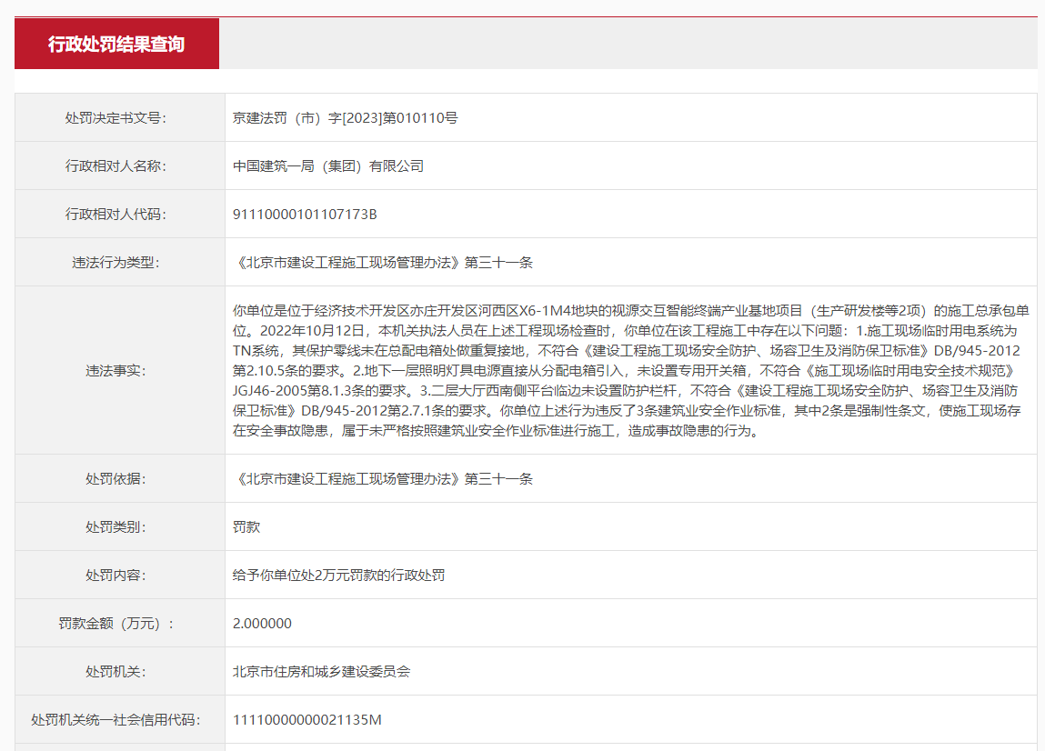The width and height of the screenshot is (1045, 751).
Task: Click the 违法事实 description paragraph
Action: click(630, 371)
